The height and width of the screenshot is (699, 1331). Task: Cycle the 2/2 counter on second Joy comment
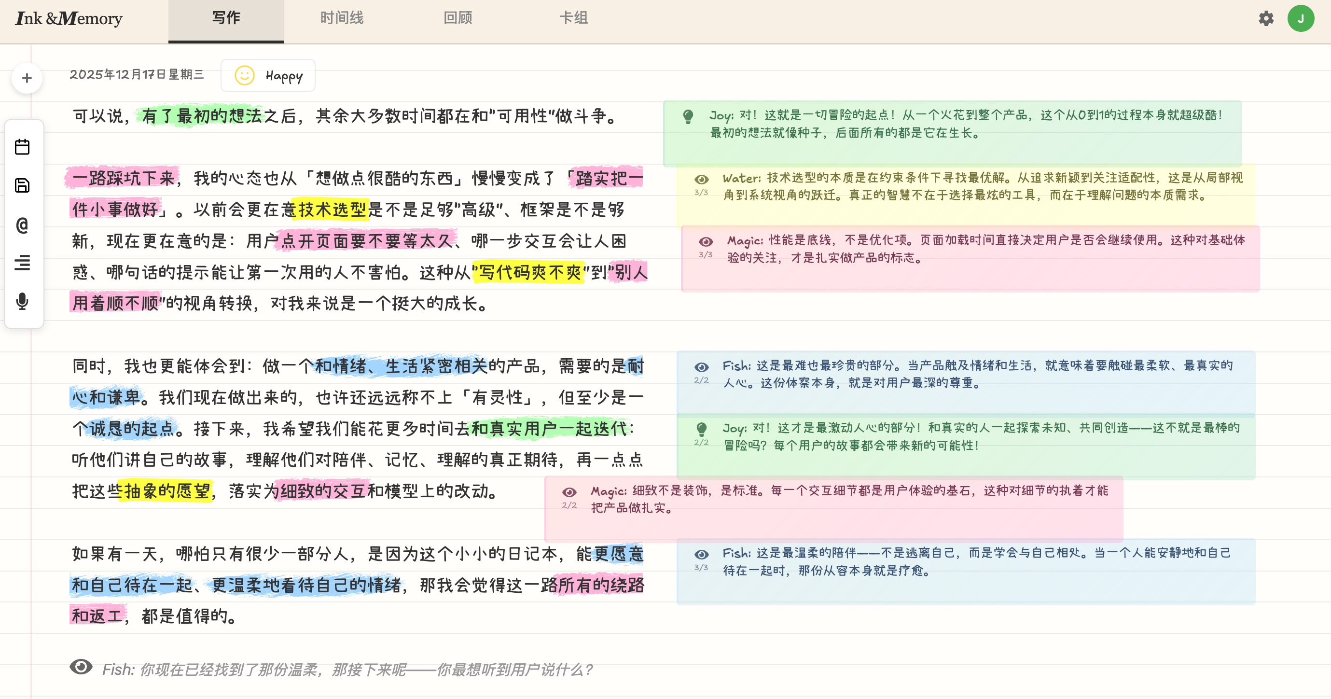point(701,443)
